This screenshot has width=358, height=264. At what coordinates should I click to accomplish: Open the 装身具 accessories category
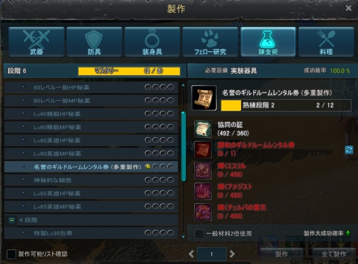click(153, 42)
